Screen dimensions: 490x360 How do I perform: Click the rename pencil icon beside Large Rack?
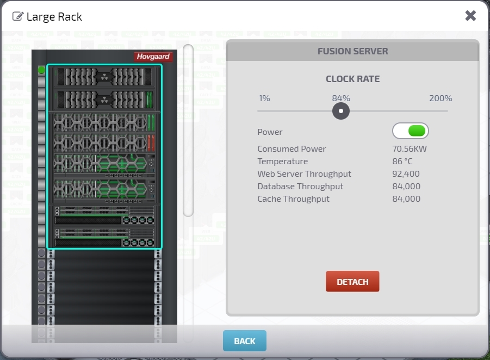pos(18,16)
